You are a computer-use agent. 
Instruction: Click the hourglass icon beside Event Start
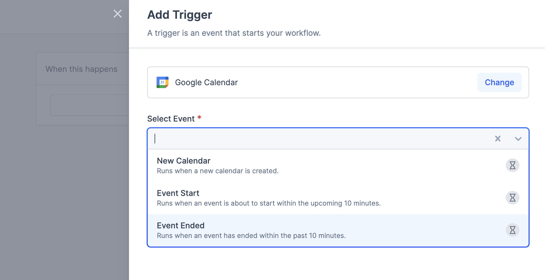click(512, 198)
